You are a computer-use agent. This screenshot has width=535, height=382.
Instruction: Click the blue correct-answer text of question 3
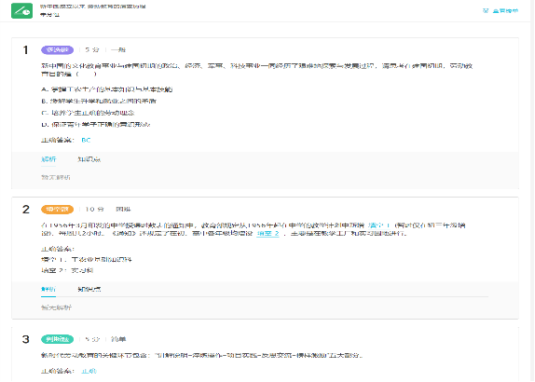pyautogui.click(x=89, y=371)
